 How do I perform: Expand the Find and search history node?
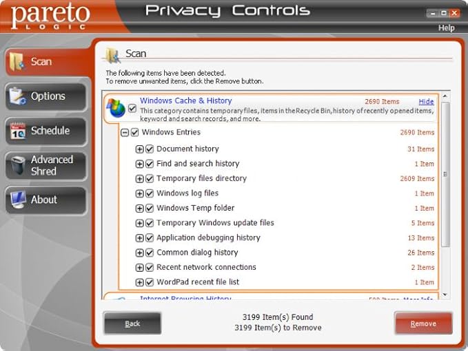(x=139, y=164)
